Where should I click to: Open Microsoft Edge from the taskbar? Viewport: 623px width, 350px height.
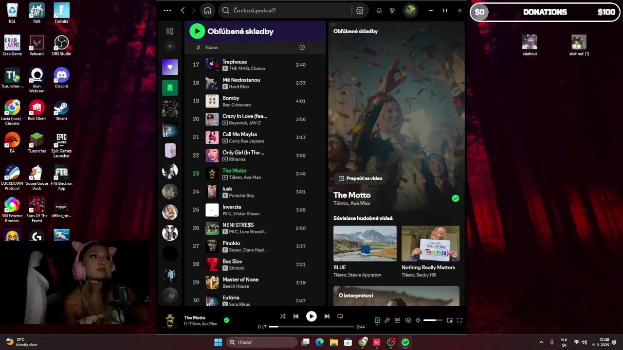click(319, 342)
